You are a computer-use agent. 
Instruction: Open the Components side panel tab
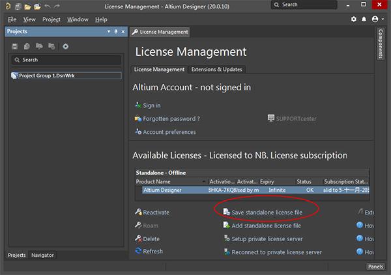coord(381,44)
